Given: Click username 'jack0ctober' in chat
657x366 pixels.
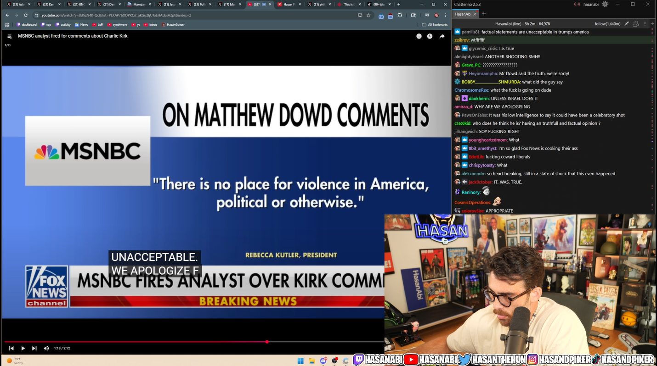Looking at the screenshot, I should point(481,182).
